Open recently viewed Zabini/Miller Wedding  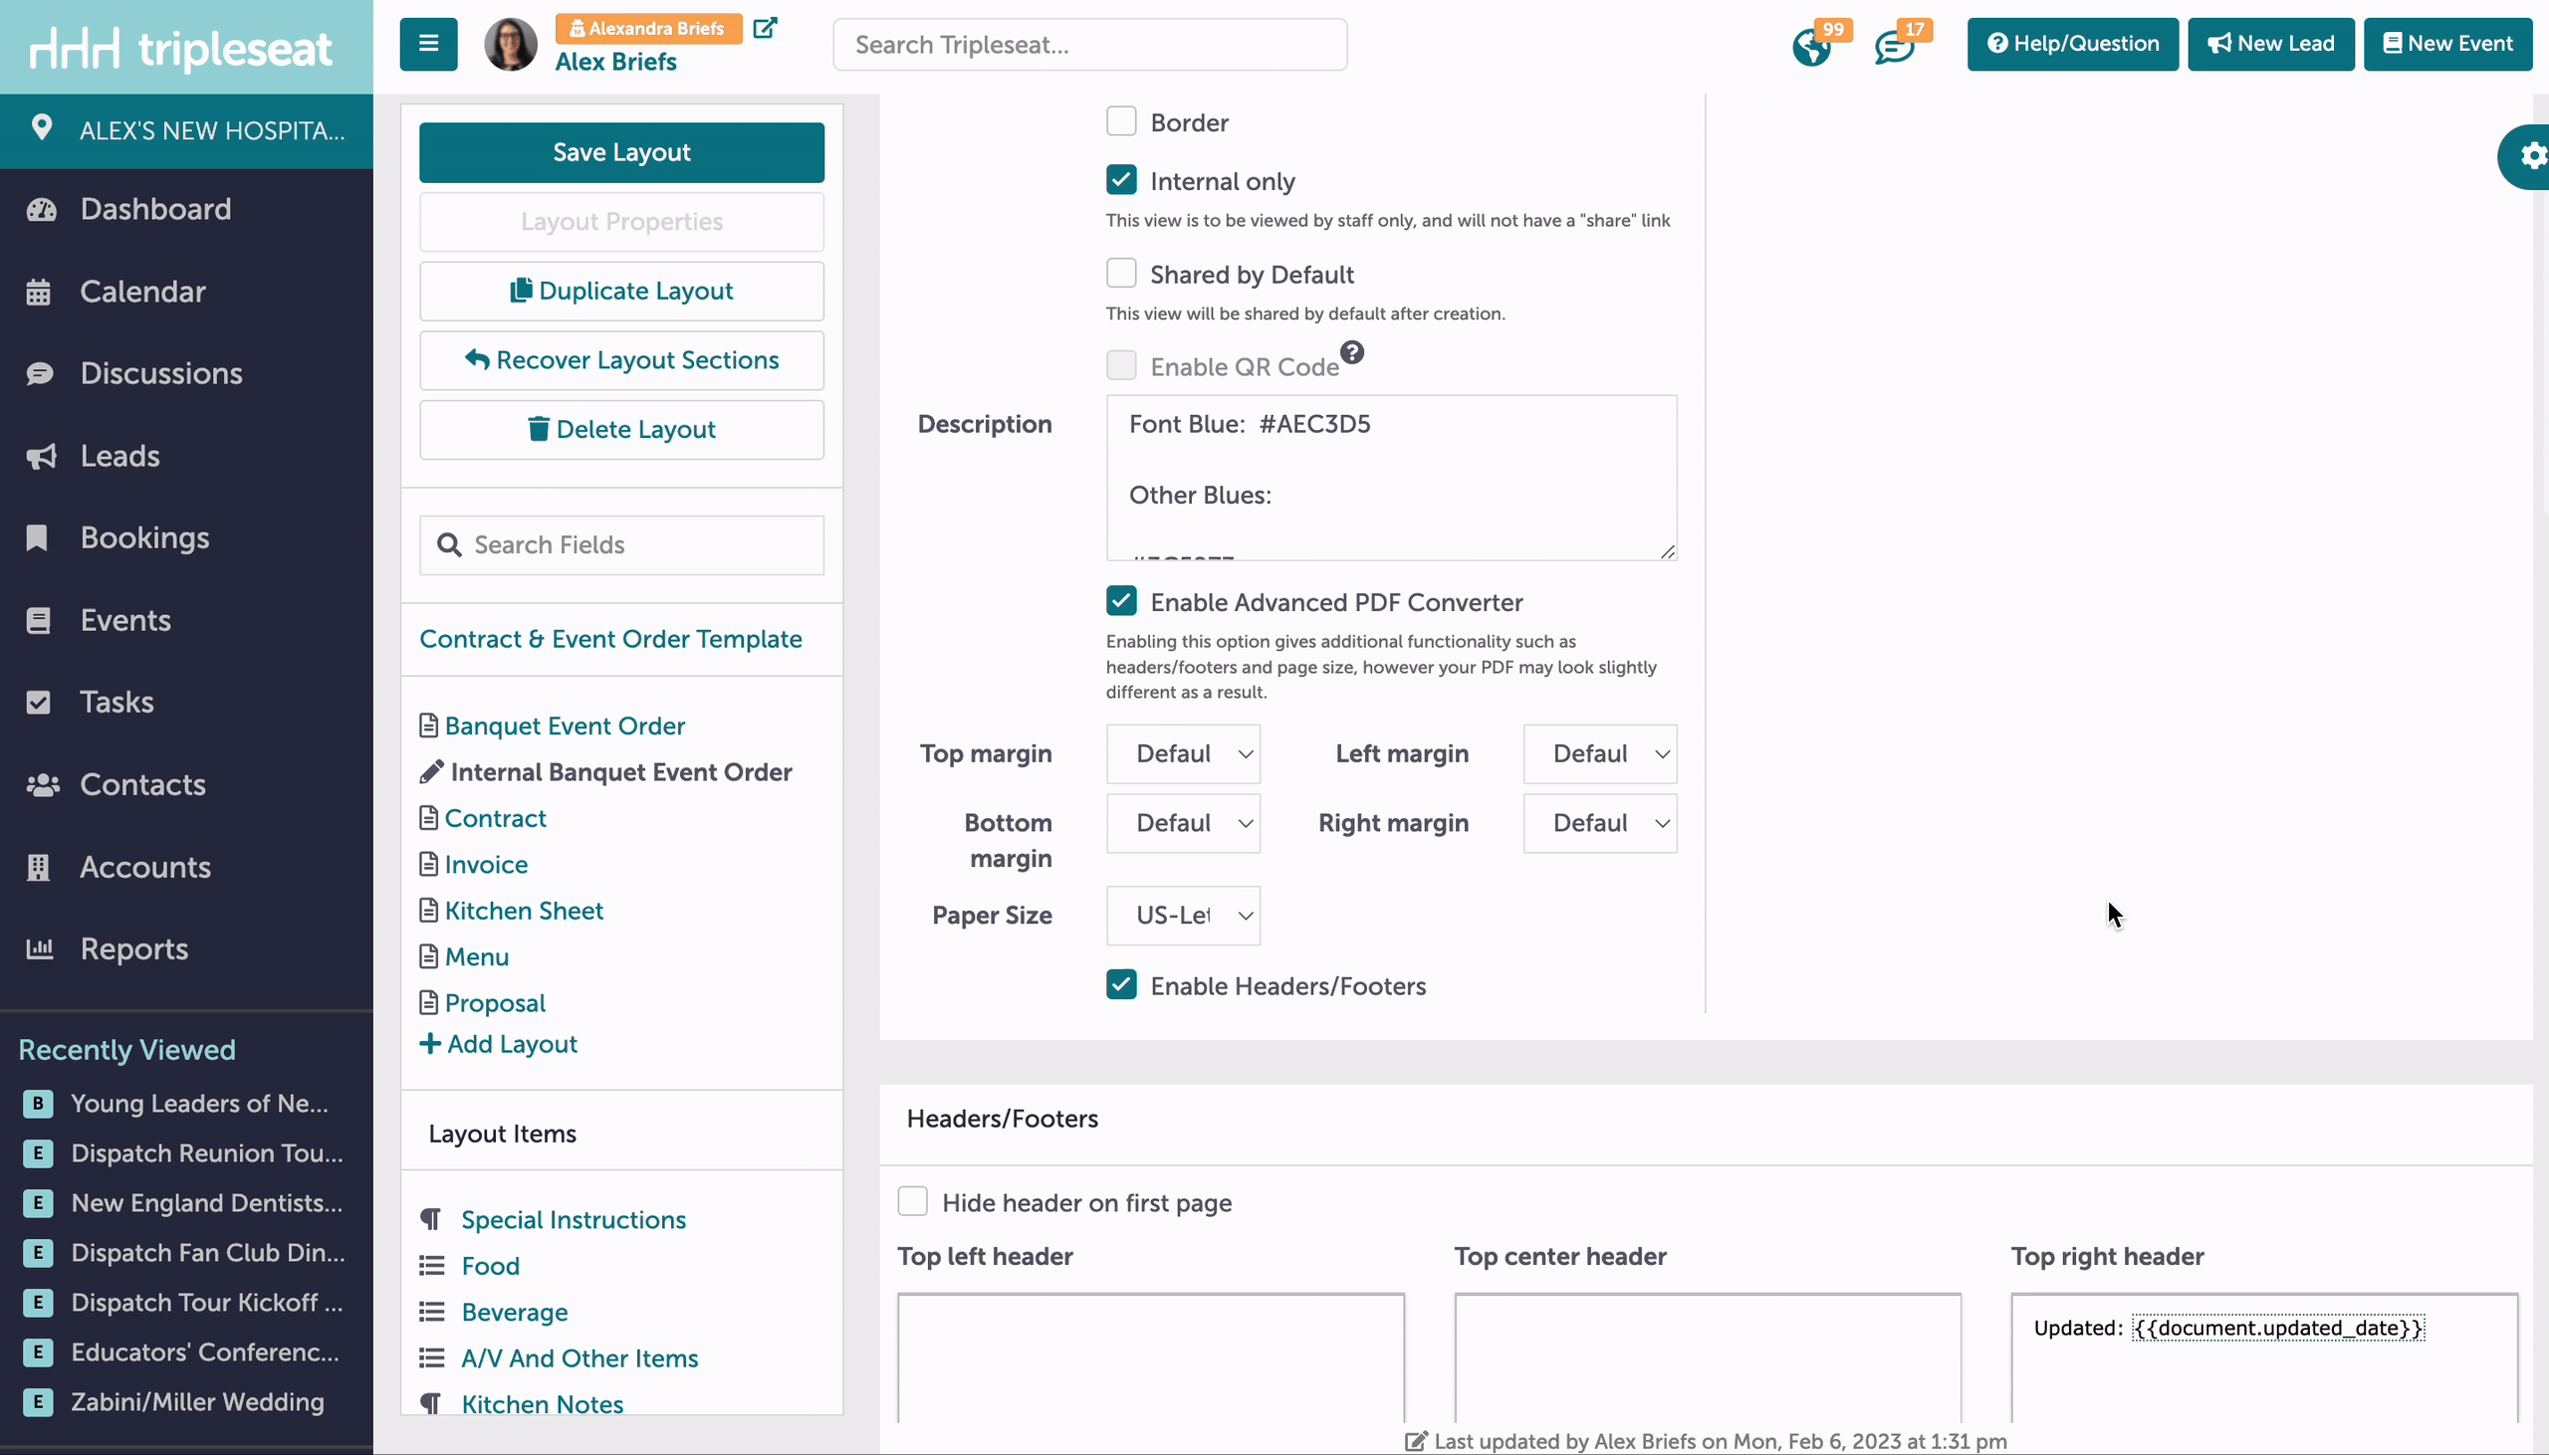tap(197, 1401)
